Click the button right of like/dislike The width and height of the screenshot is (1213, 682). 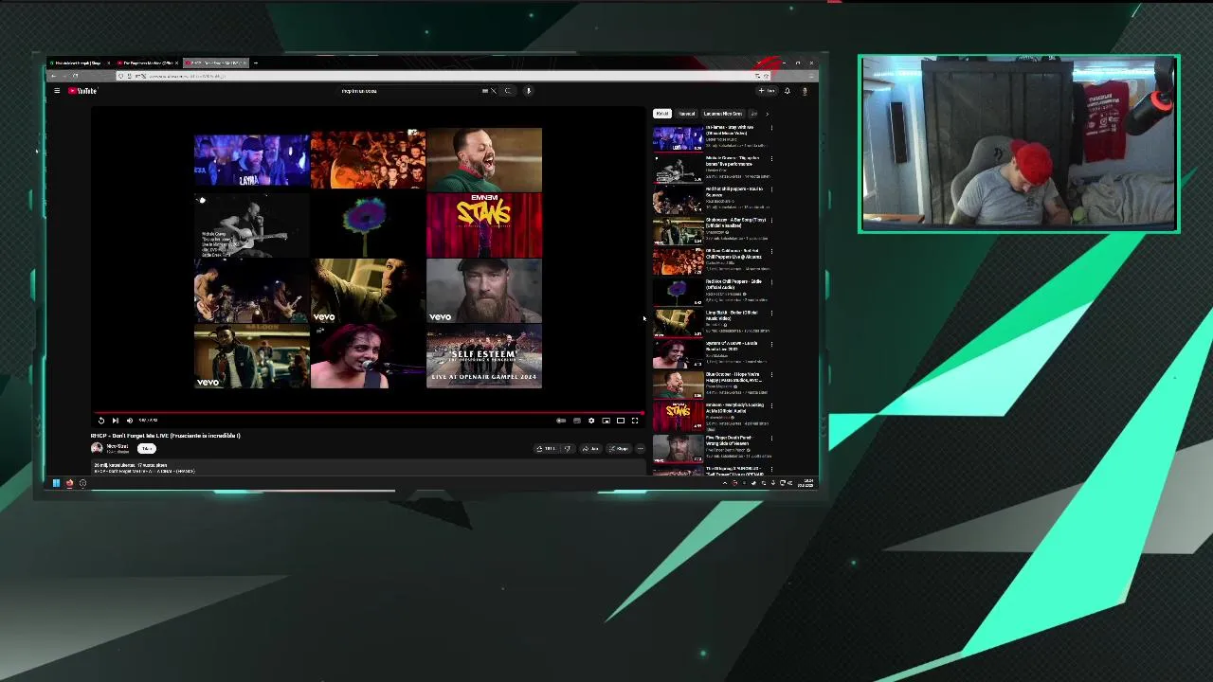click(x=590, y=449)
